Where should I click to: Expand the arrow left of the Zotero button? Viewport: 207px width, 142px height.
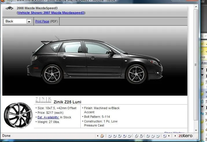[175, 136]
